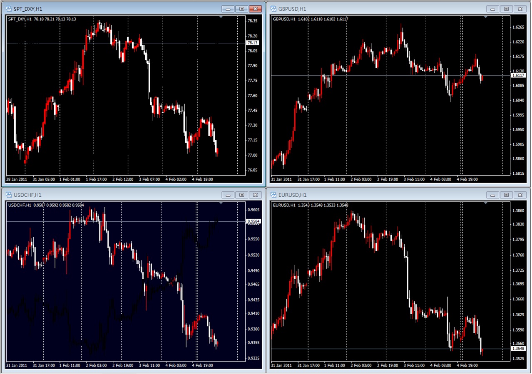Click the chart shift triangle in EURUSD chart
This screenshot has height=374, width=532.
point(486,203)
